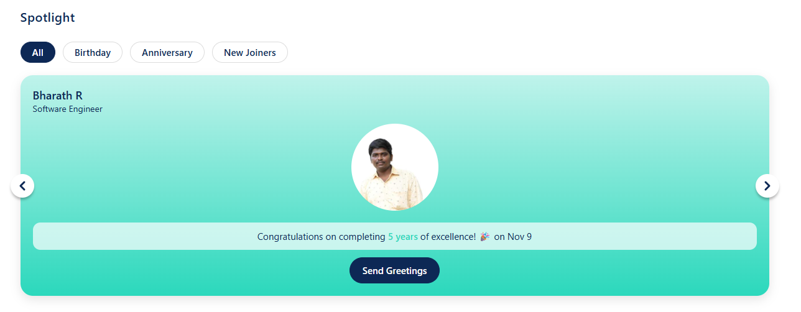This screenshot has height=312, width=801.
Task: Advance to the next spotlight card
Action: pos(767,186)
